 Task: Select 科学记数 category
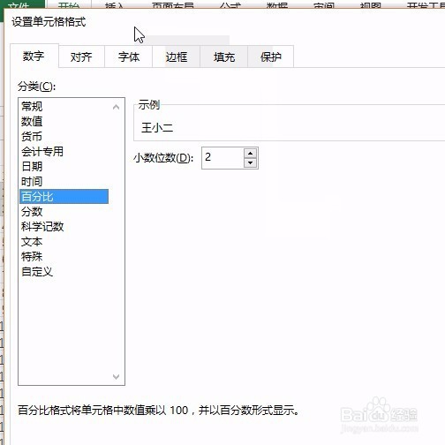point(64,226)
